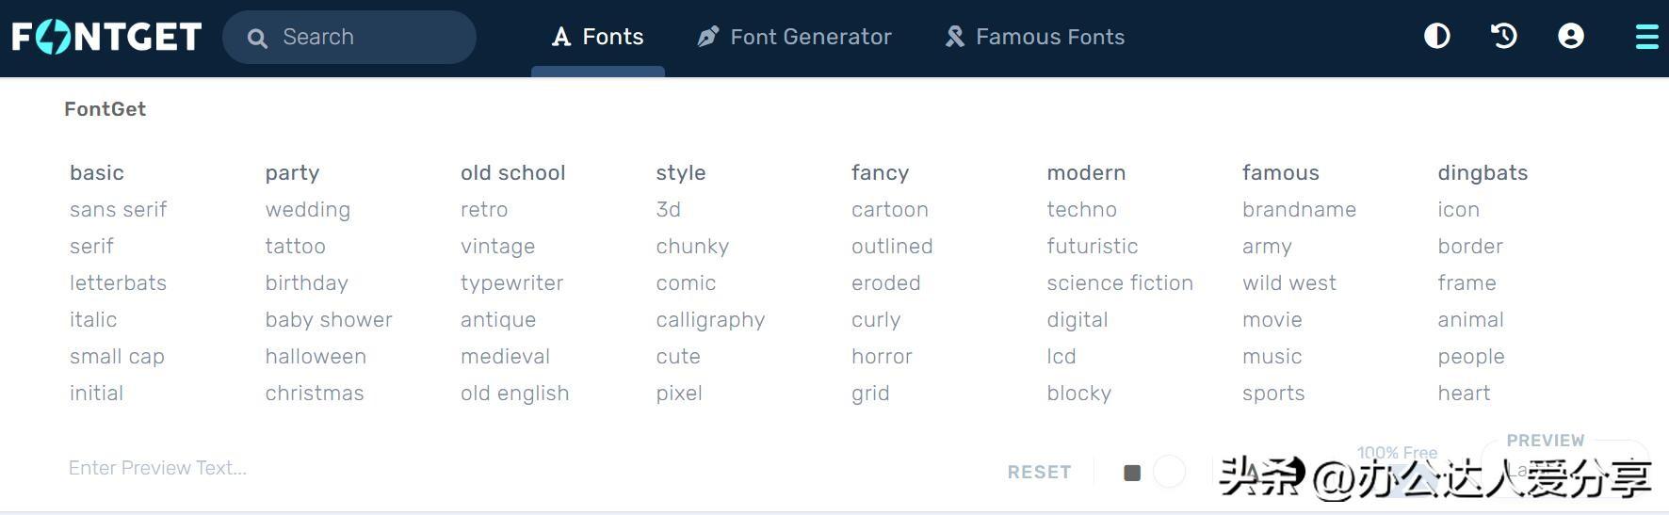The height and width of the screenshot is (515, 1669).
Task: Open the Font Generator tab
Action: coord(810,37)
